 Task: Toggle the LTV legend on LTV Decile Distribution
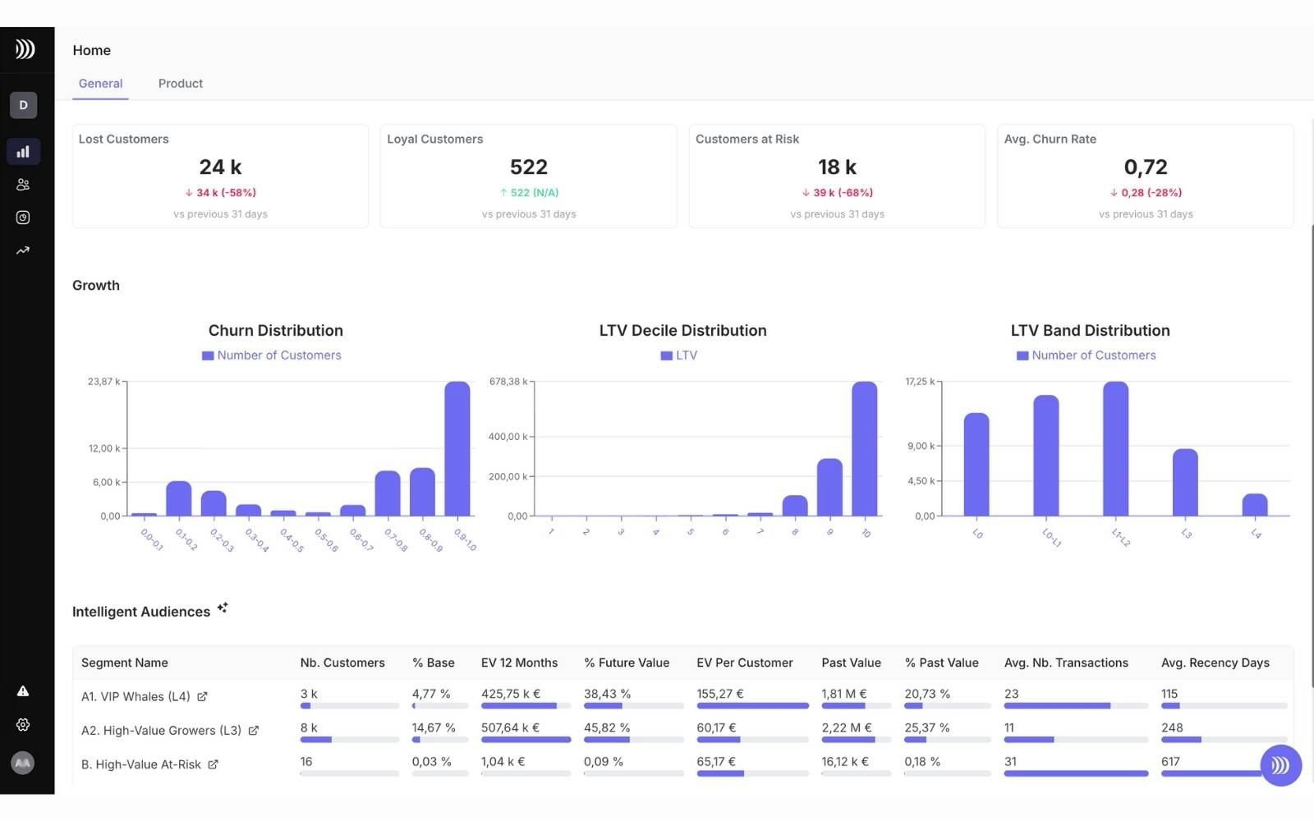coord(679,355)
